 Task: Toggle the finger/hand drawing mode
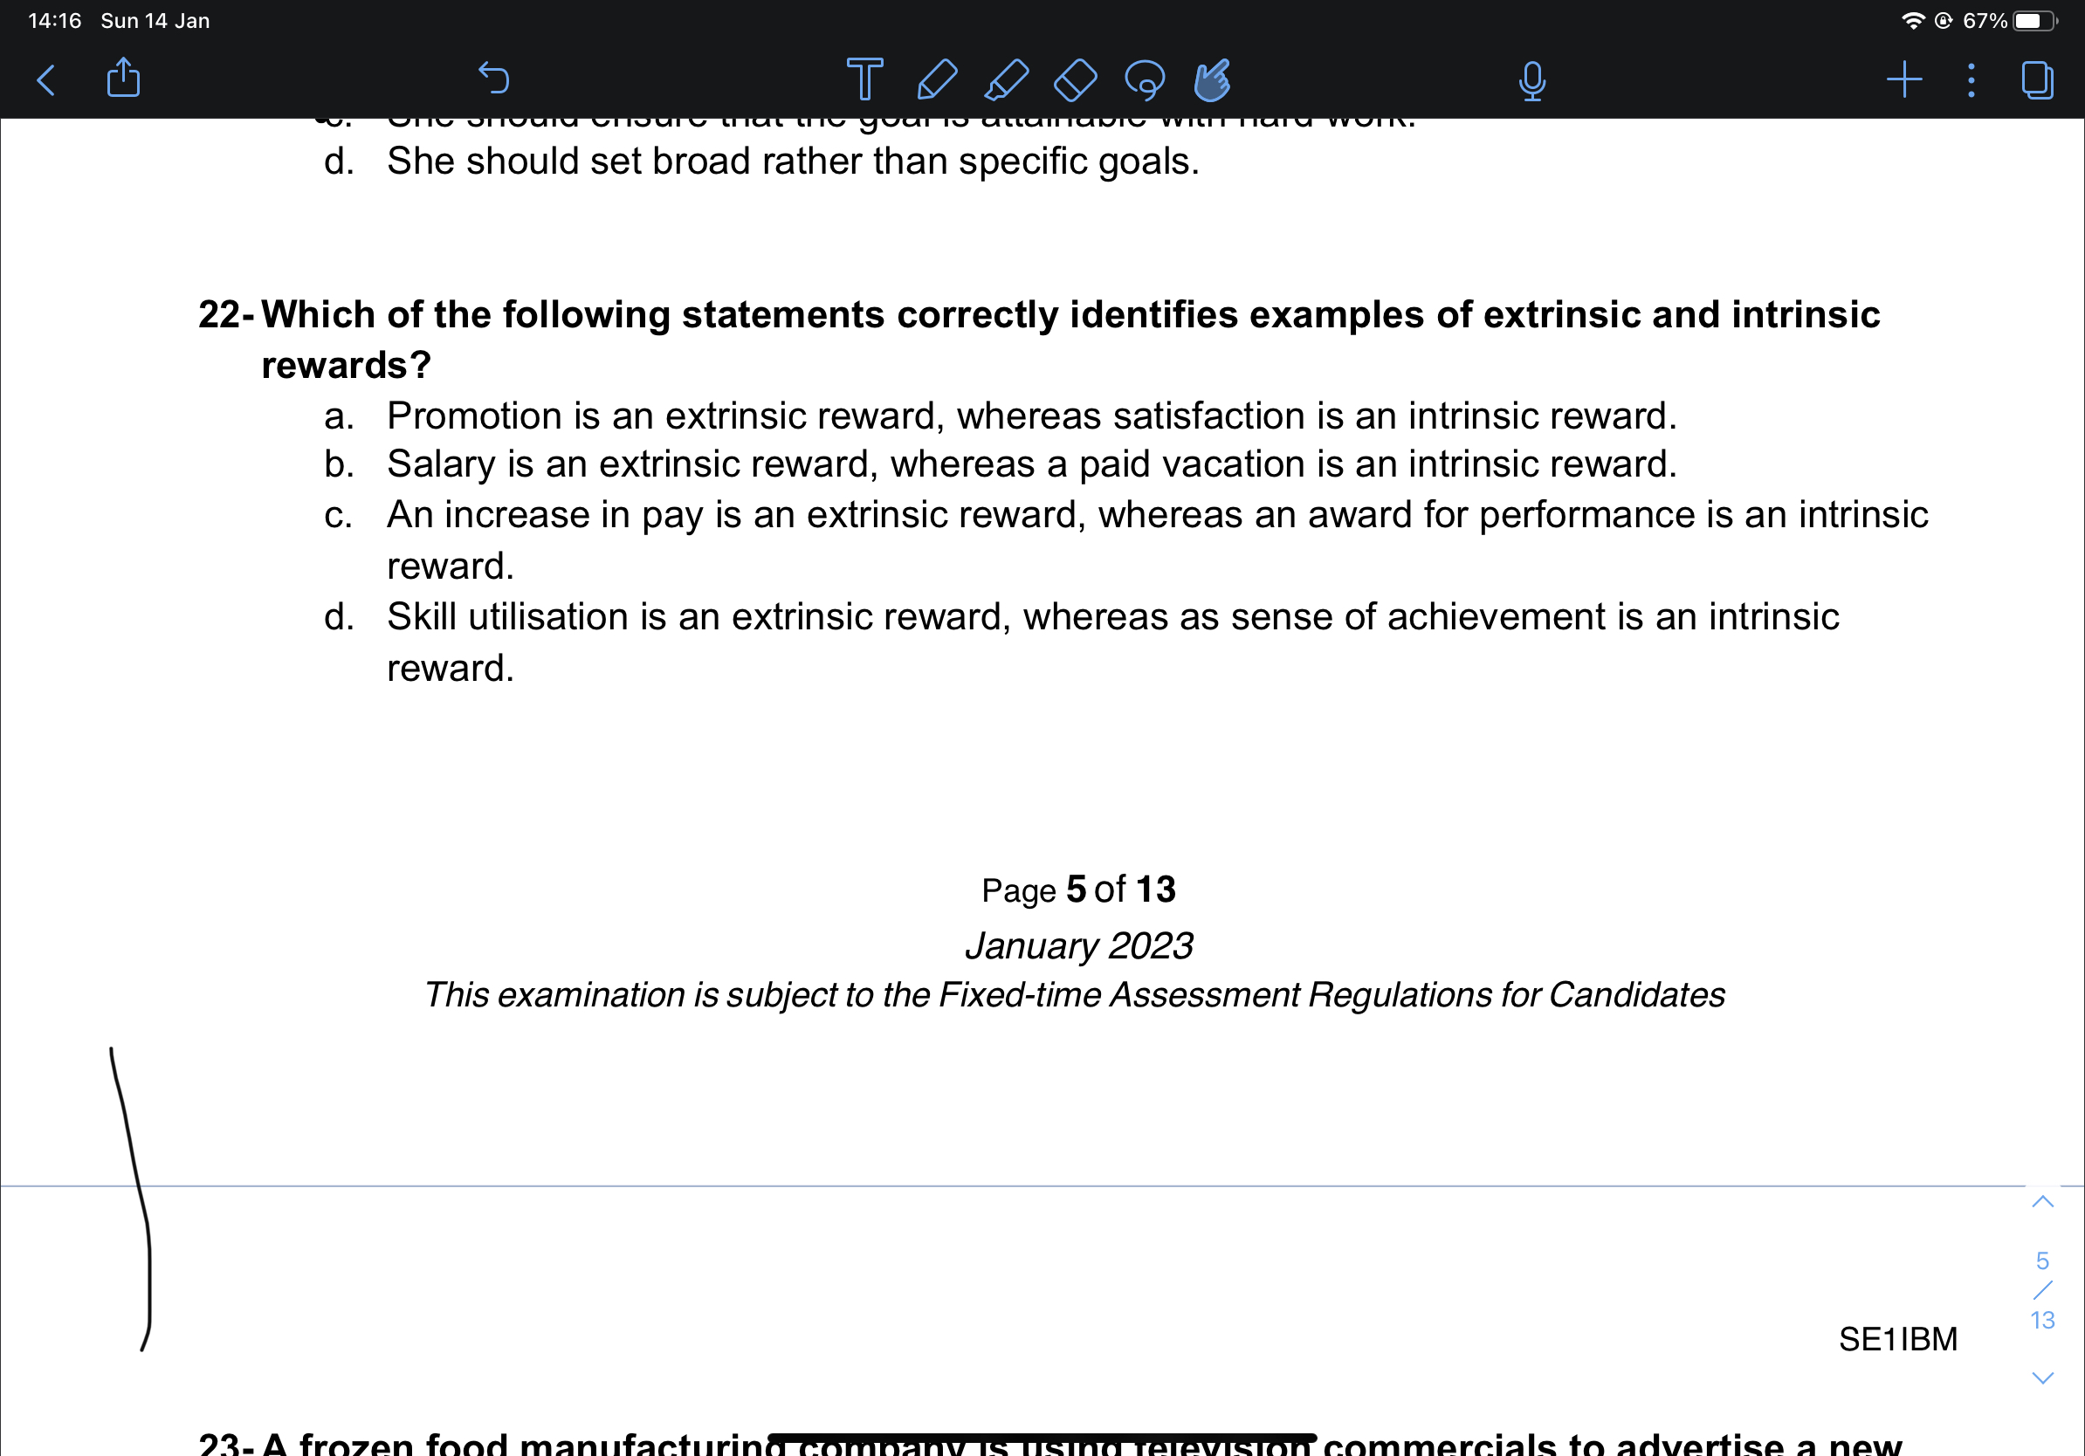point(1212,80)
